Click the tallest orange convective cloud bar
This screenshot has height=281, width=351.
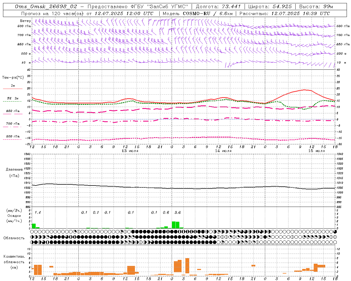point(187,266)
